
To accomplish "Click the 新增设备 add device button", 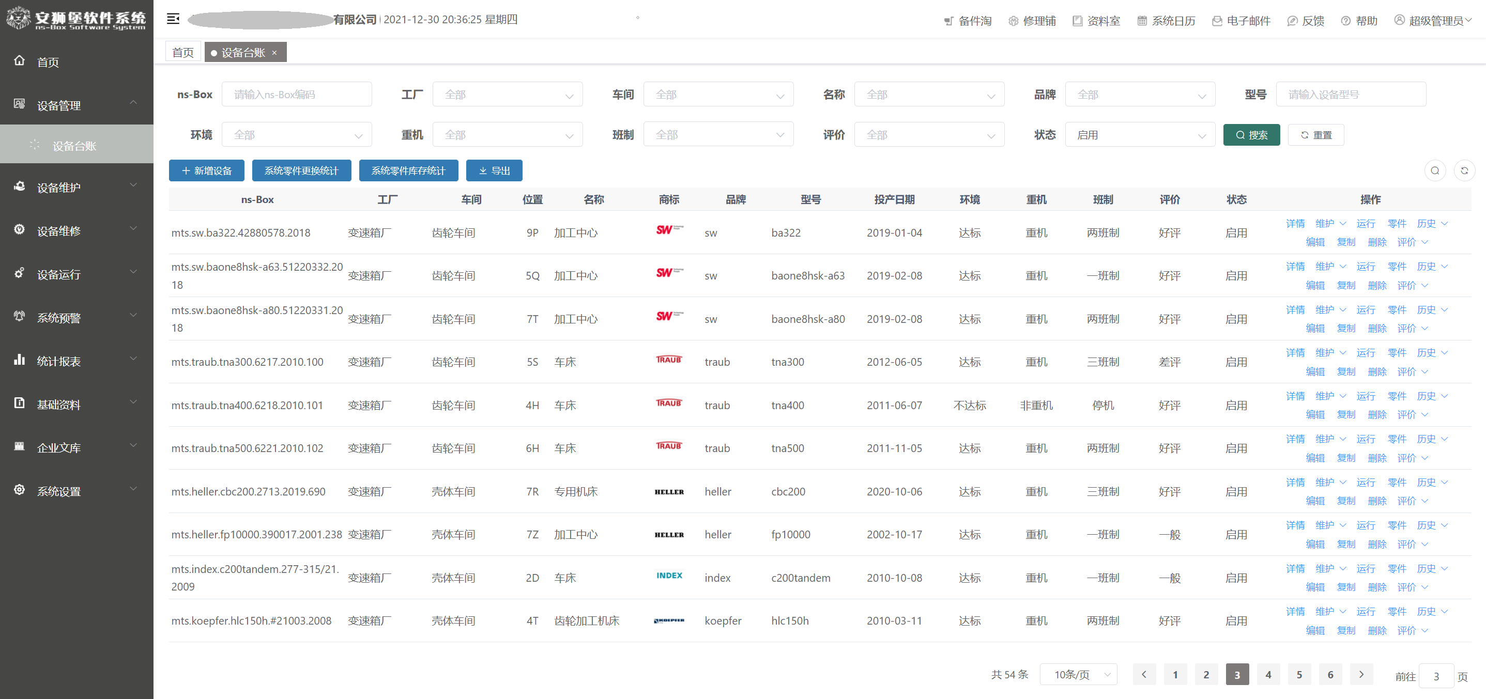I will point(207,170).
